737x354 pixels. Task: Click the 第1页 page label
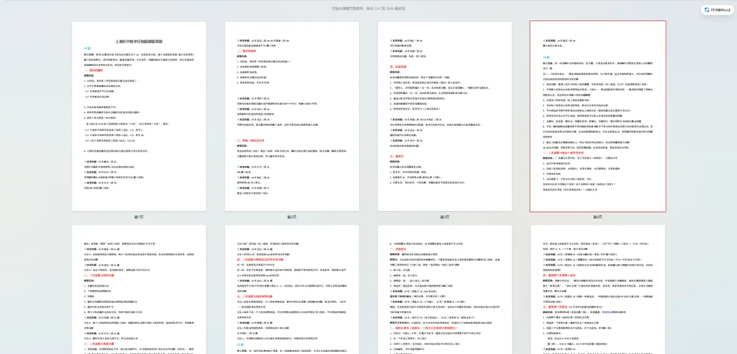tap(139, 217)
